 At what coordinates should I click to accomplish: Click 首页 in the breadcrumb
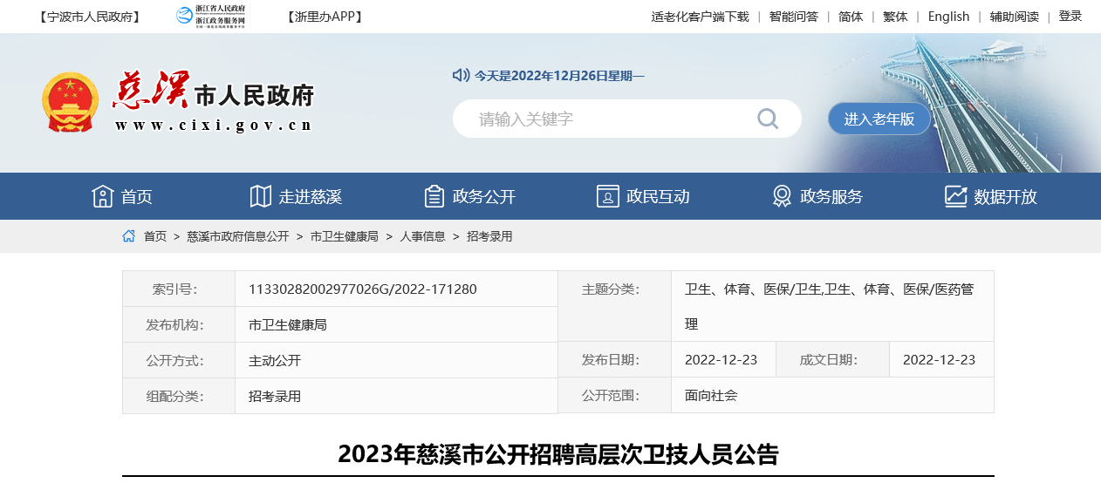(x=154, y=236)
